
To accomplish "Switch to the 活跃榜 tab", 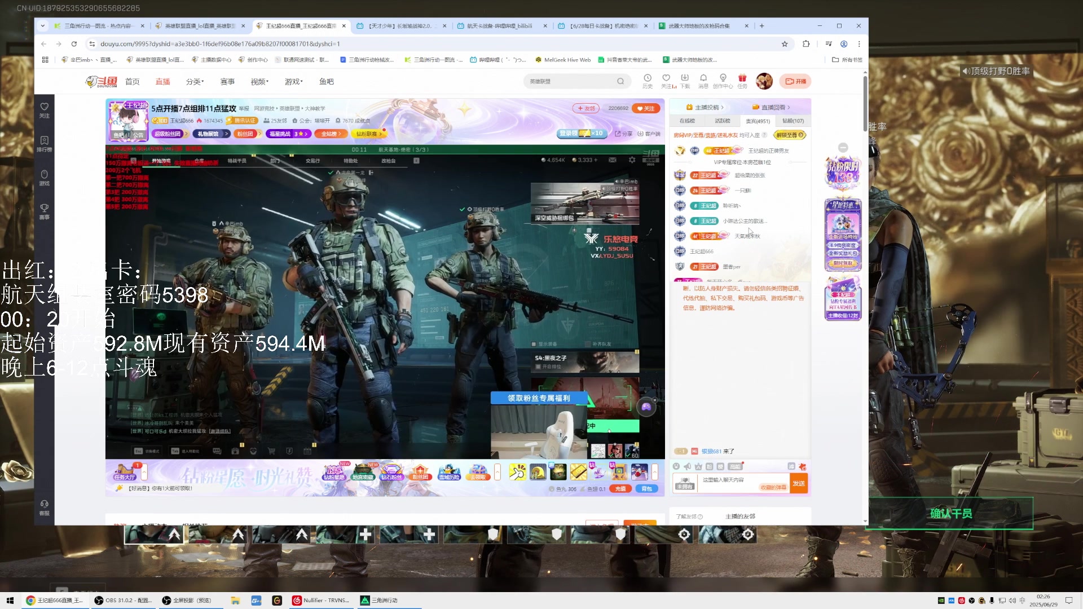I will click(x=723, y=121).
